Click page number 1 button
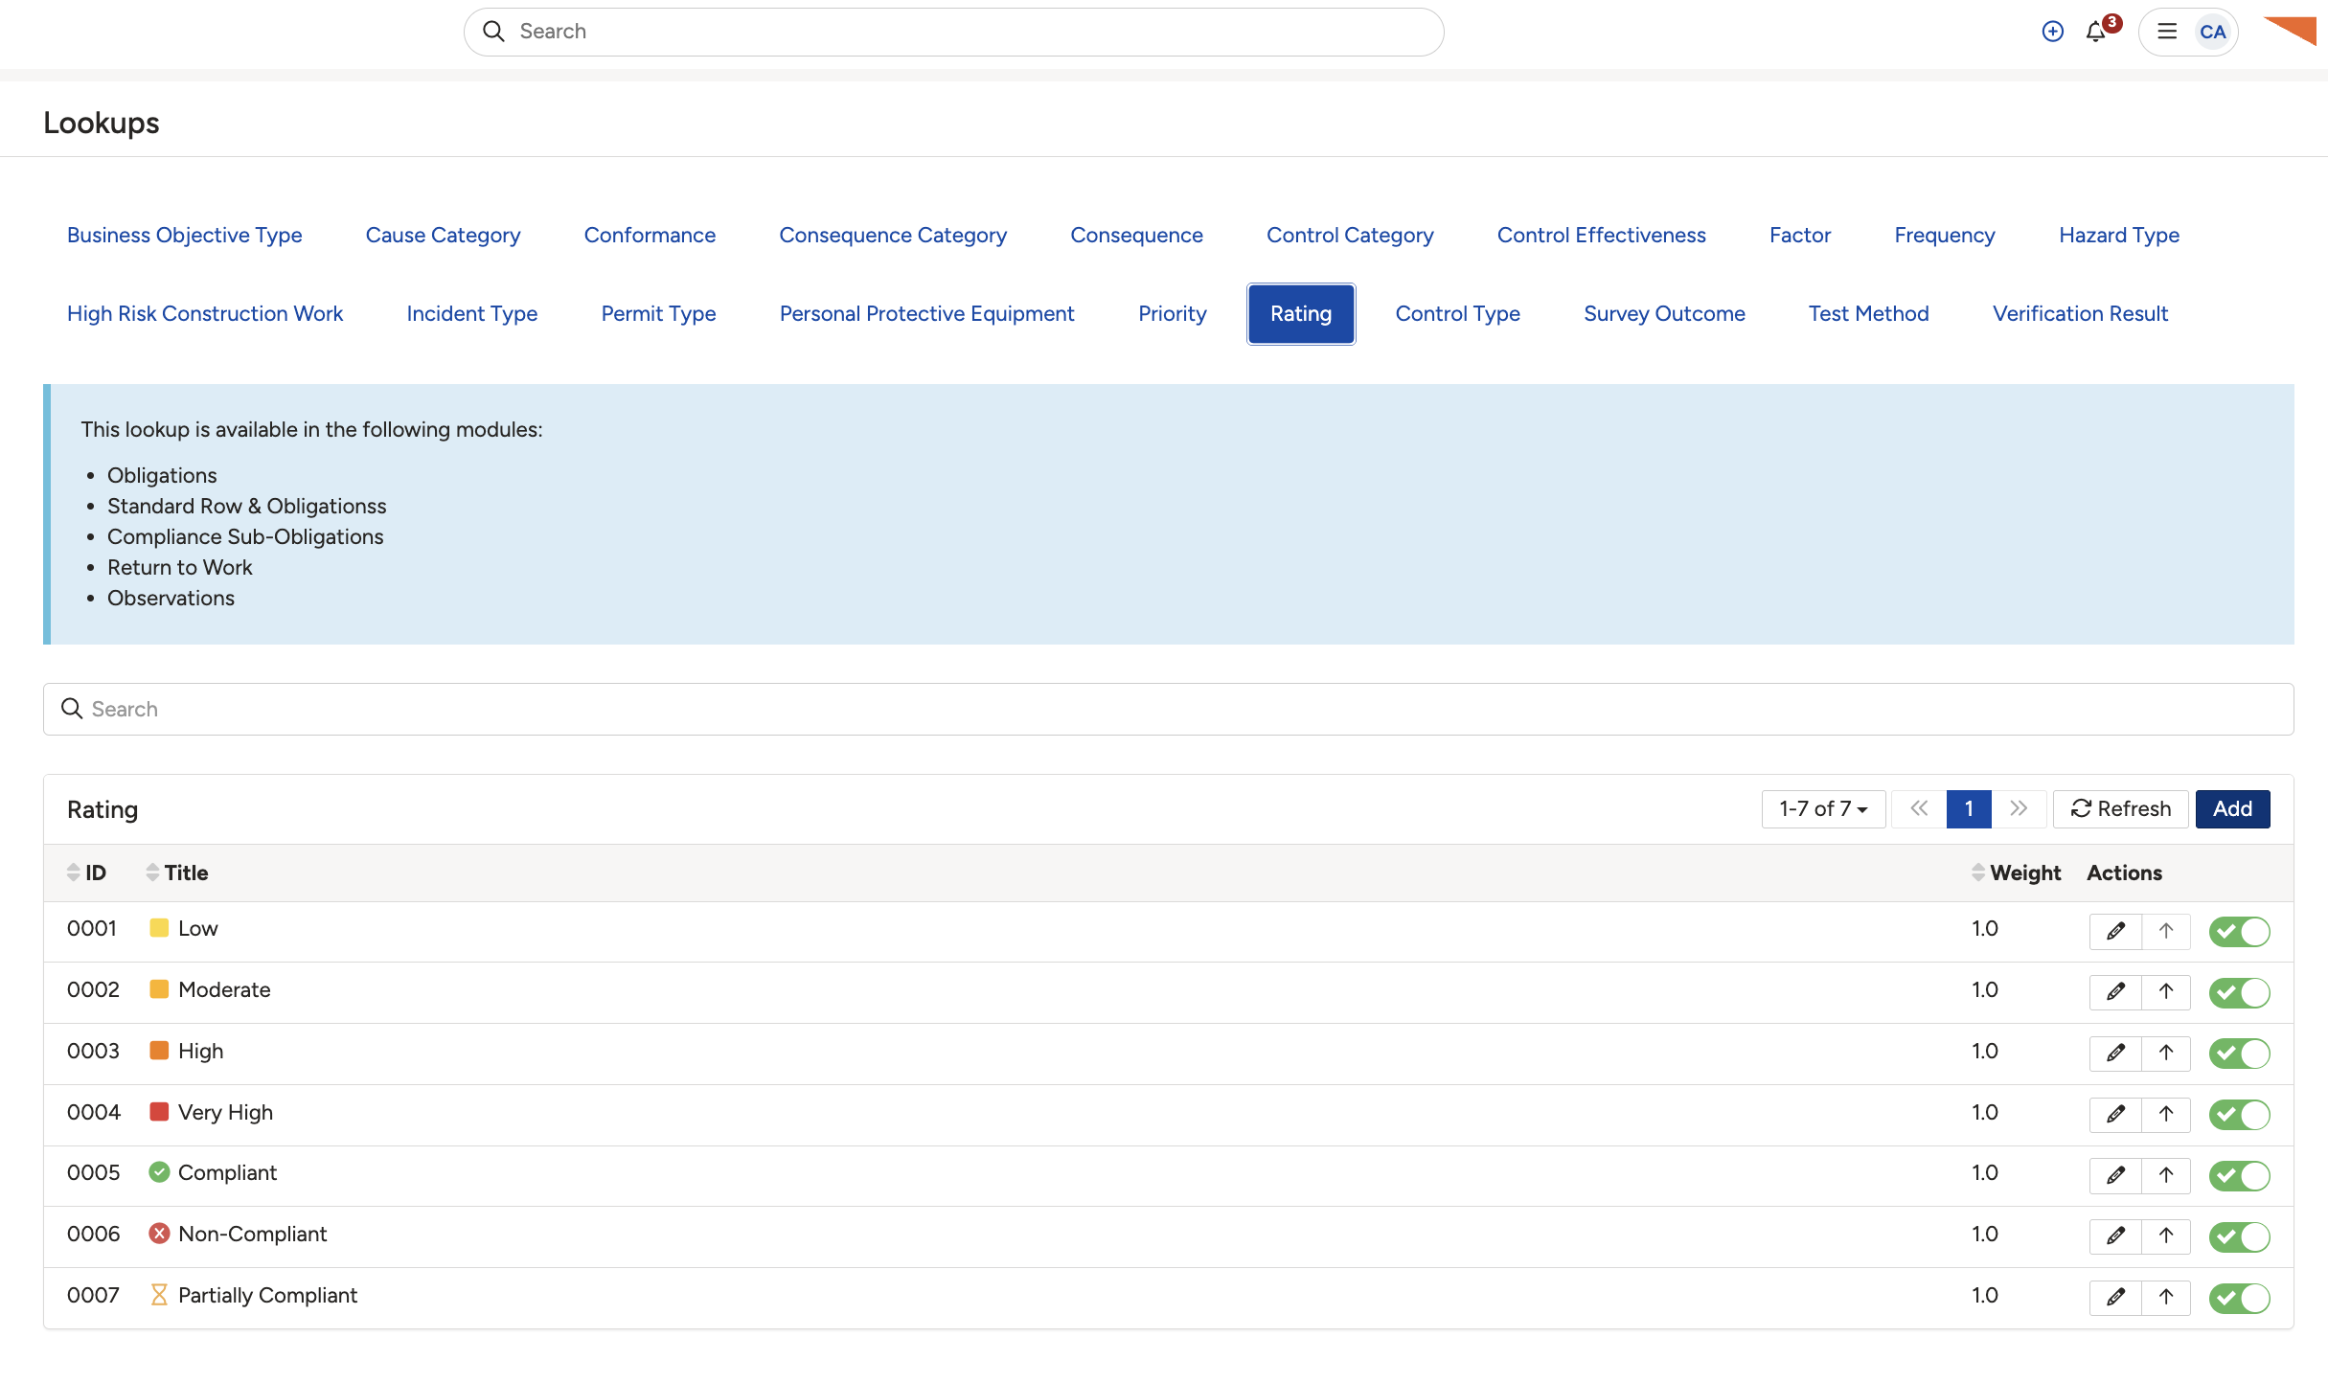2328x1383 pixels. [x=1969, y=809]
